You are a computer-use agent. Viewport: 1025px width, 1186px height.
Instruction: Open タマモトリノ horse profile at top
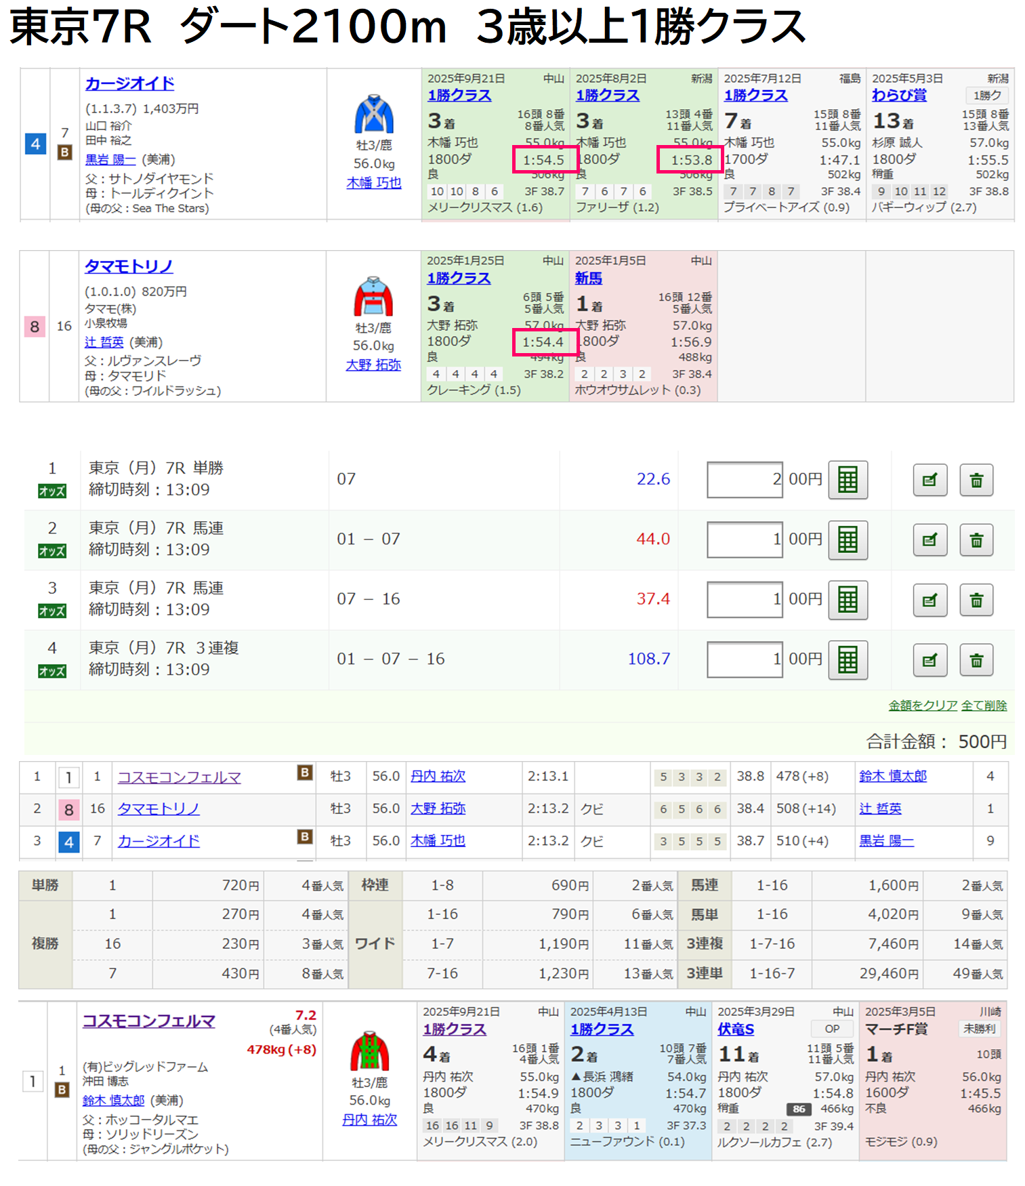(x=129, y=266)
